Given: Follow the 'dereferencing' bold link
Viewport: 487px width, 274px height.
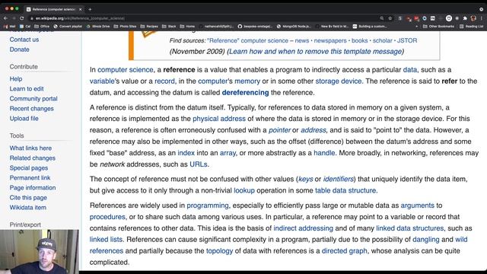Looking at the screenshot, I should tap(245, 93).
